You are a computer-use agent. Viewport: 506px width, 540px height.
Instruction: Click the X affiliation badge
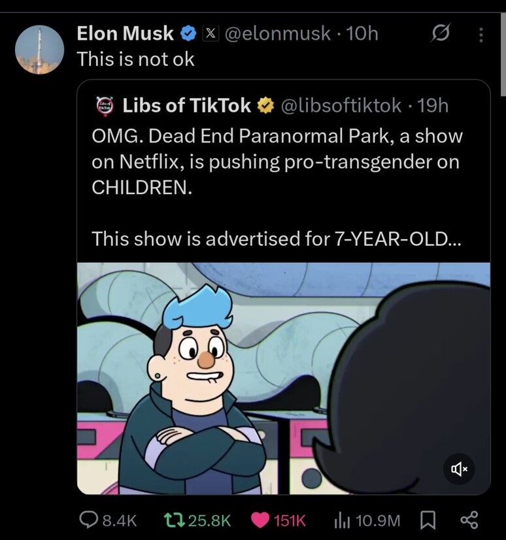point(210,33)
